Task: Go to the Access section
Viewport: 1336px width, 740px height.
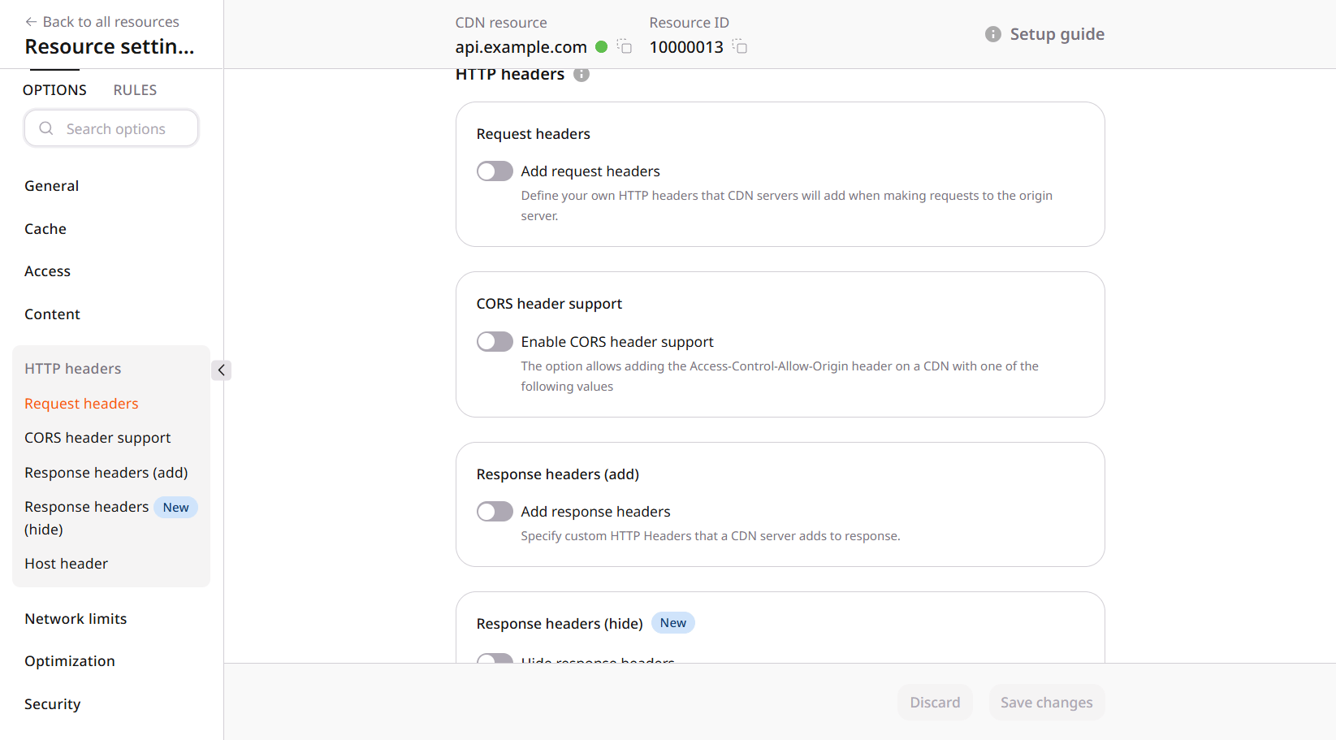Action: tap(47, 271)
